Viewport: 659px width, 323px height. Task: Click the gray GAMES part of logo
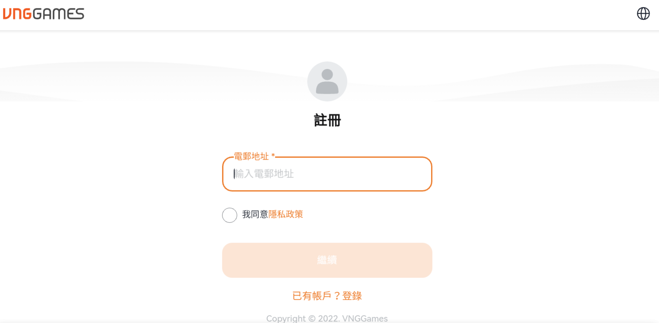(x=58, y=14)
